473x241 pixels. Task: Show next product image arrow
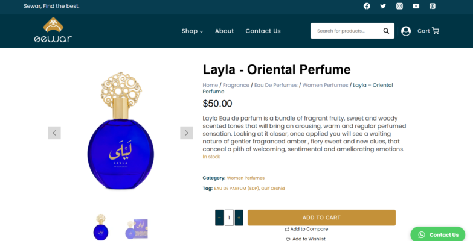187,133
